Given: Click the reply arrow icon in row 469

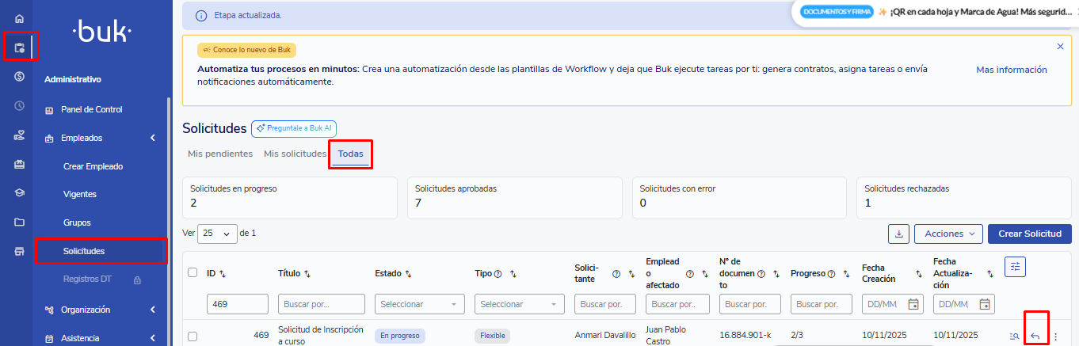Looking at the screenshot, I should point(1035,336).
